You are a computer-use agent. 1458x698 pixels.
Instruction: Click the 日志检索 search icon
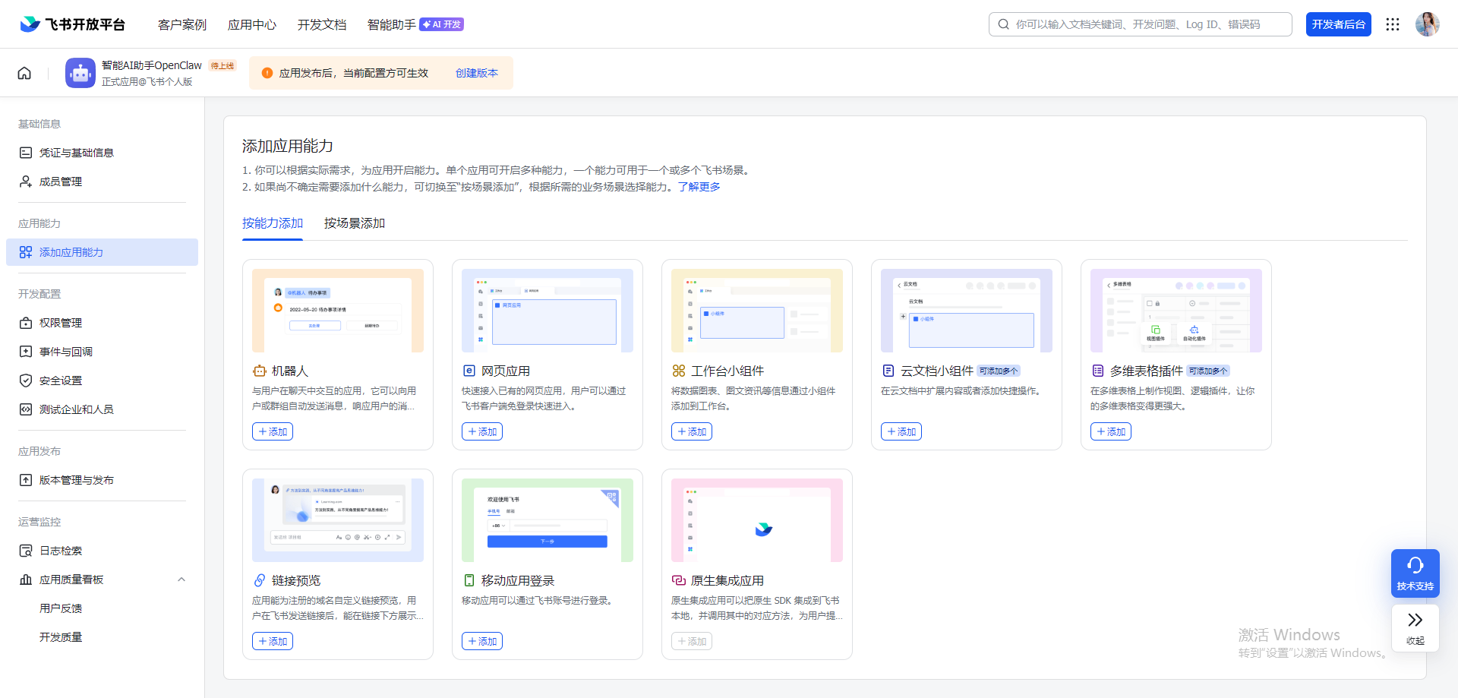(x=26, y=551)
